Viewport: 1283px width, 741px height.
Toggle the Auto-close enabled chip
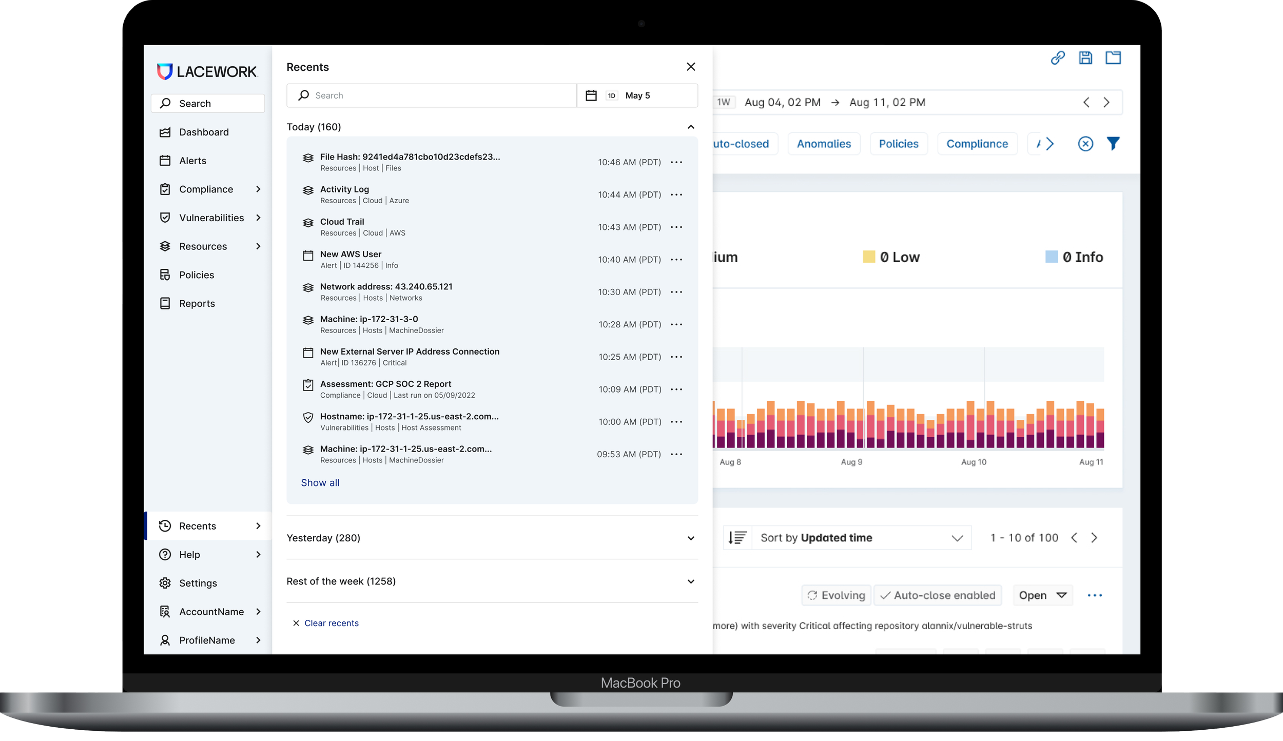tap(938, 595)
